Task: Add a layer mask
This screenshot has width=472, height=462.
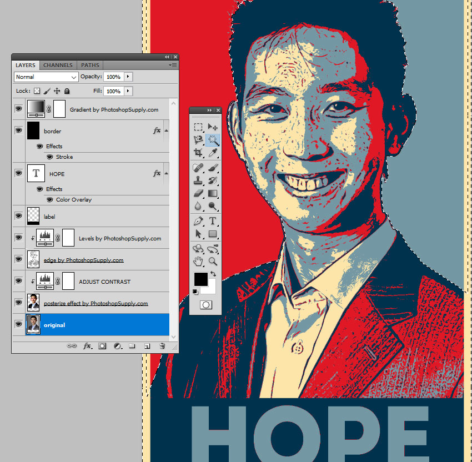Action: click(x=102, y=346)
